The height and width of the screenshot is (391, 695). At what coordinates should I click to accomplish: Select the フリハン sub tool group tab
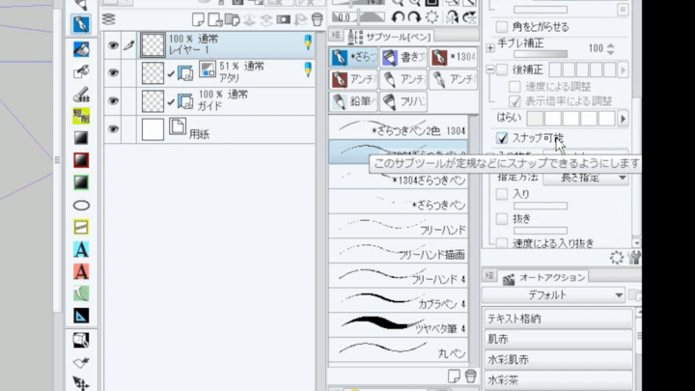coord(403,101)
